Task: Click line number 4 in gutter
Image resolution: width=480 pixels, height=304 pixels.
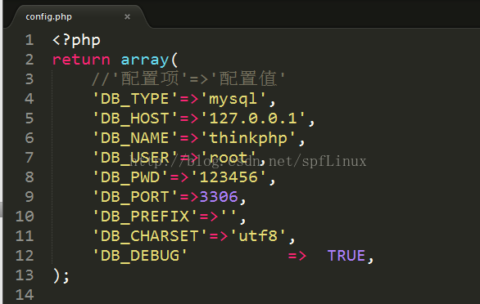Action: 29,99
